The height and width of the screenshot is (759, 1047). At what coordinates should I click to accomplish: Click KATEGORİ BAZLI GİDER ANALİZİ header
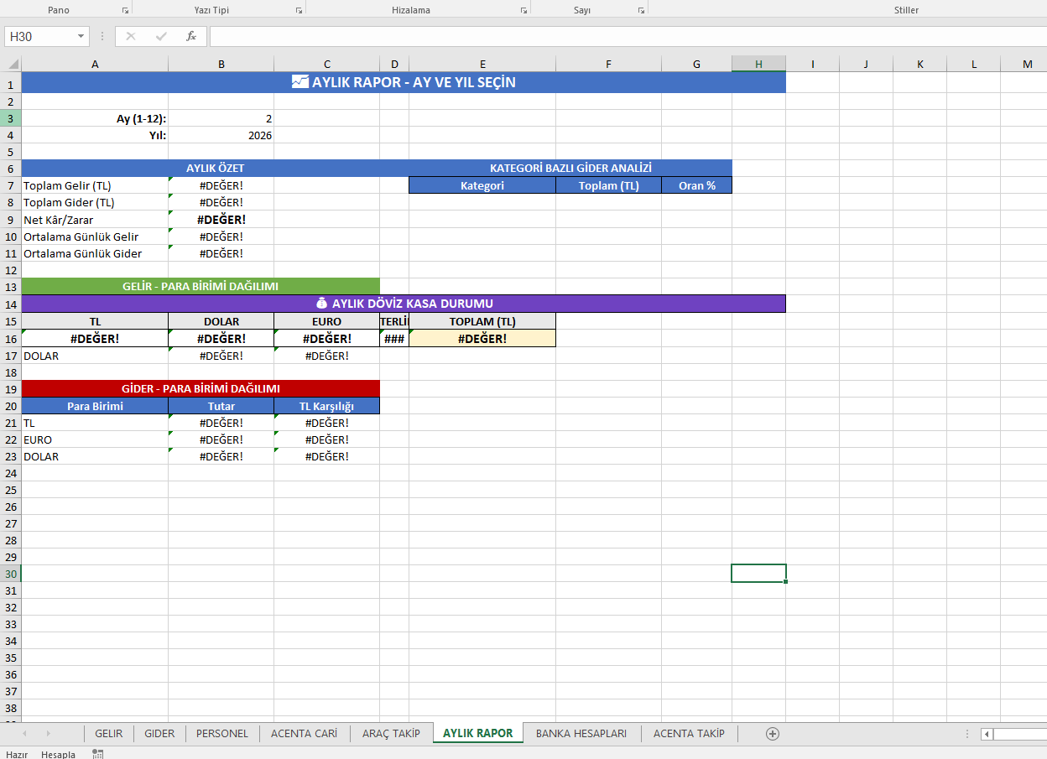coord(570,169)
